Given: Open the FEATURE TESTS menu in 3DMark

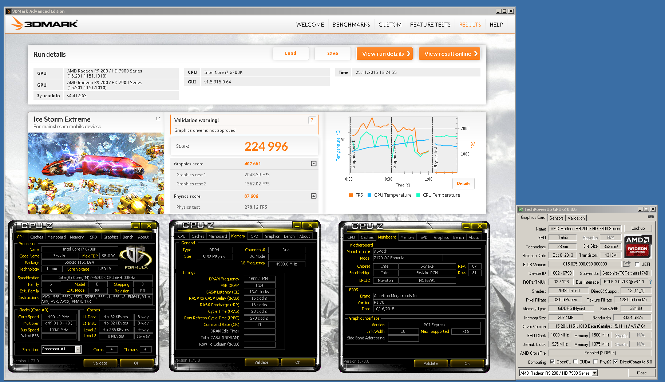Looking at the screenshot, I should [430, 25].
